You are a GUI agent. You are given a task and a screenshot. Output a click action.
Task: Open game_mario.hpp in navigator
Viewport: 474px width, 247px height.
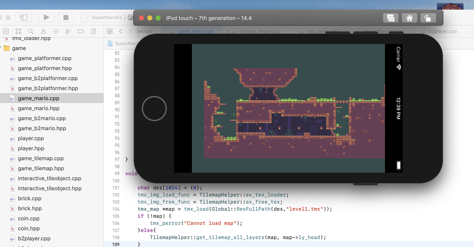[x=52, y=108]
